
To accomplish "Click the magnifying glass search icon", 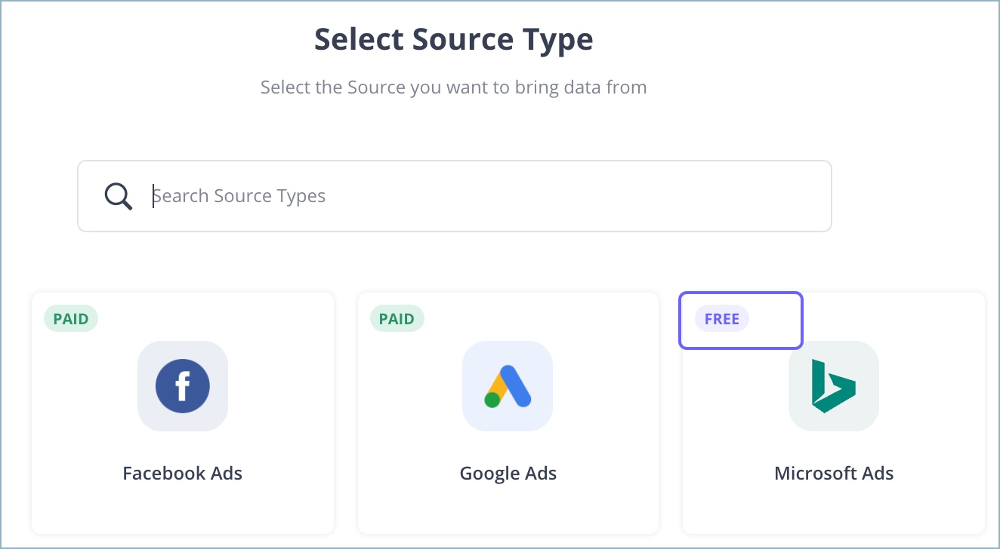I will point(118,195).
